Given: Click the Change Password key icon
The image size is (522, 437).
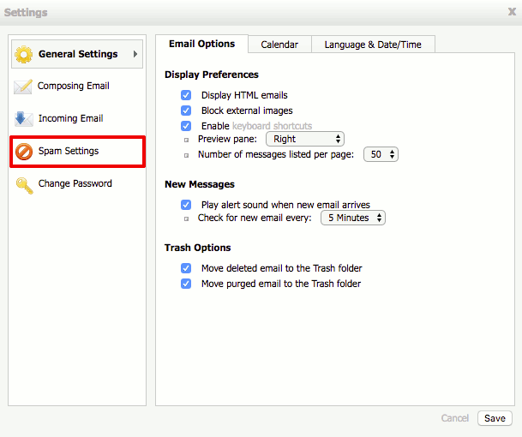Looking at the screenshot, I should (24, 185).
